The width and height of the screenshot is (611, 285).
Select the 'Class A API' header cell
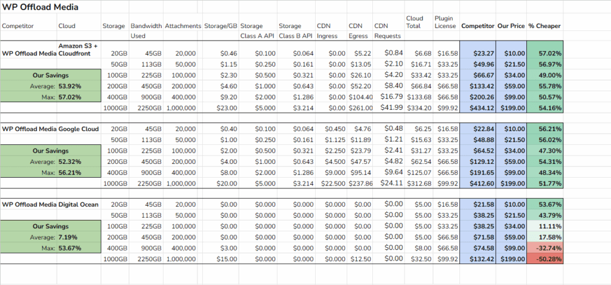click(258, 36)
